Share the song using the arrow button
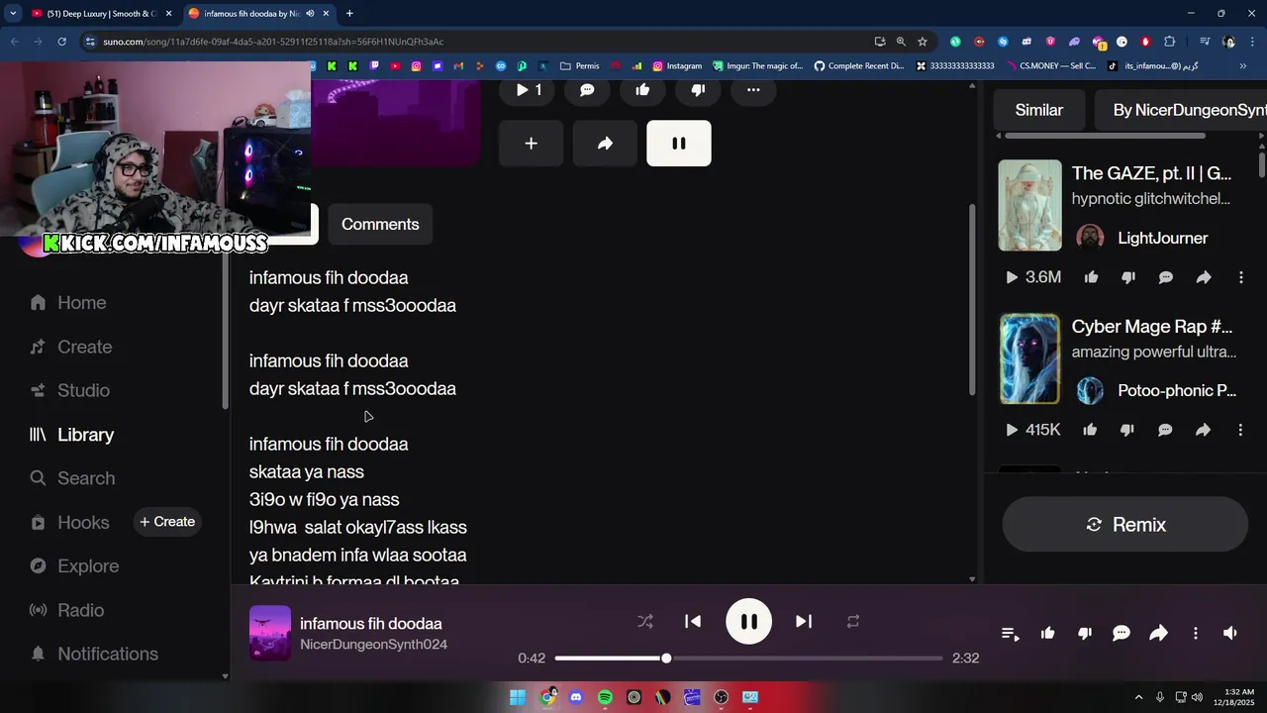Image resolution: width=1267 pixels, height=713 pixels. point(605,144)
